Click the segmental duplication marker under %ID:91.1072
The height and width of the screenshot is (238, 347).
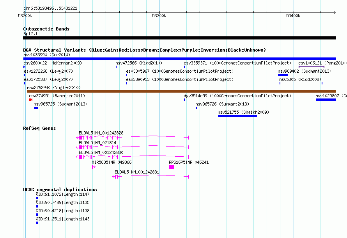tap(37, 198)
